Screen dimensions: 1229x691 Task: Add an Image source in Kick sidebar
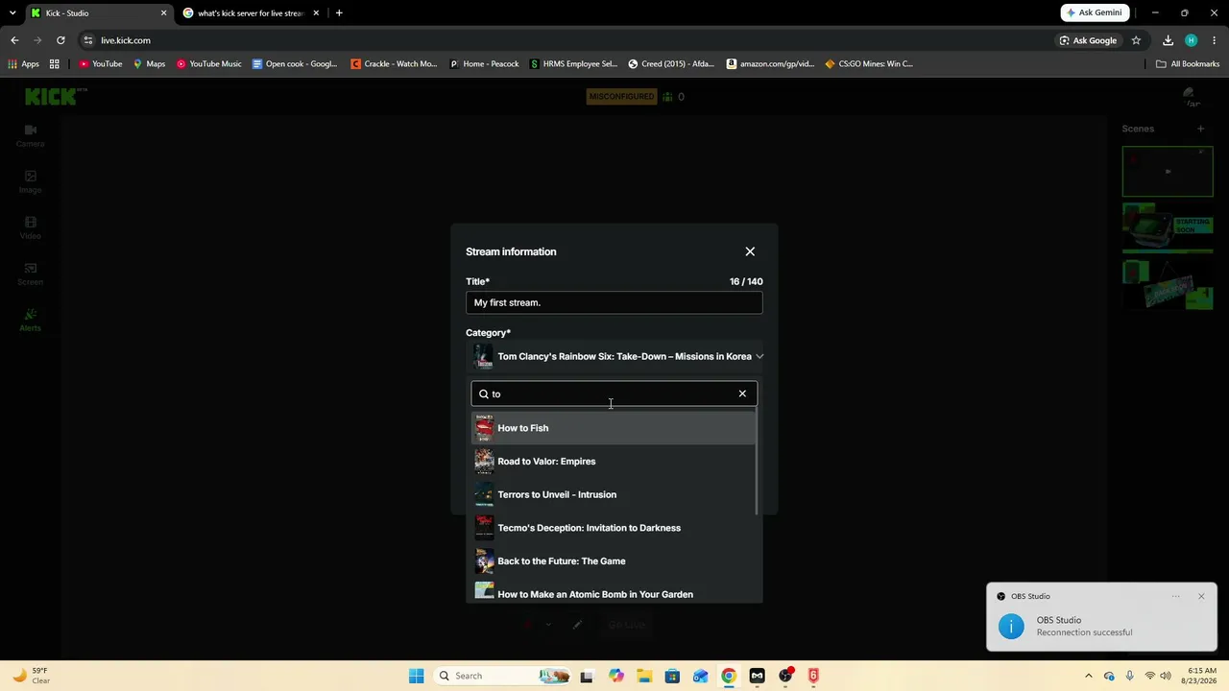(31, 181)
